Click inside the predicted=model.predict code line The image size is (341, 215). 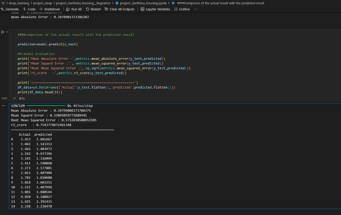(48, 44)
